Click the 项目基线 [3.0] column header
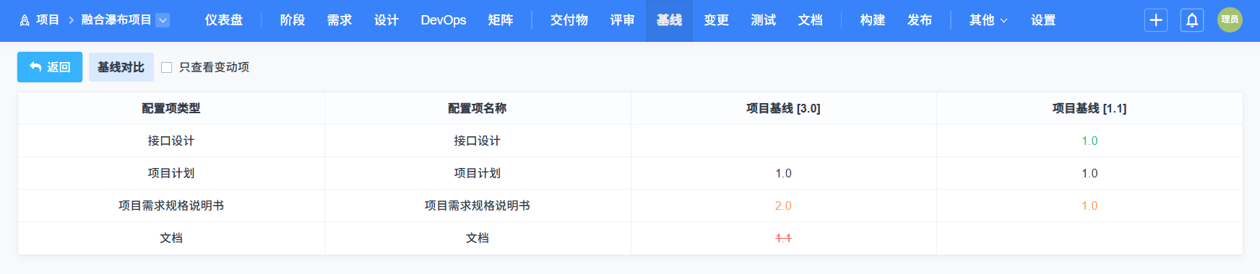This screenshot has width=1260, height=274. click(x=783, y=108)
